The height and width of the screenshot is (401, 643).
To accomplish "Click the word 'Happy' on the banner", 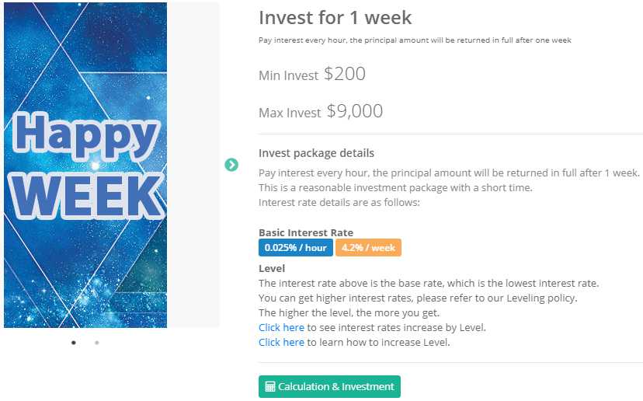I will click(x=85, y=134).
